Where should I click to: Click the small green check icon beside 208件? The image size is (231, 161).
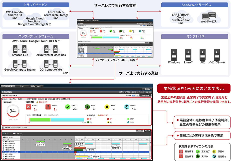128,119
